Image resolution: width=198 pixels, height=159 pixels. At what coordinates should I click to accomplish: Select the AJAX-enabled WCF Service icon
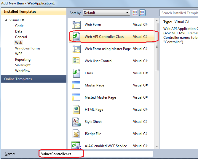(x=76, y=145)
